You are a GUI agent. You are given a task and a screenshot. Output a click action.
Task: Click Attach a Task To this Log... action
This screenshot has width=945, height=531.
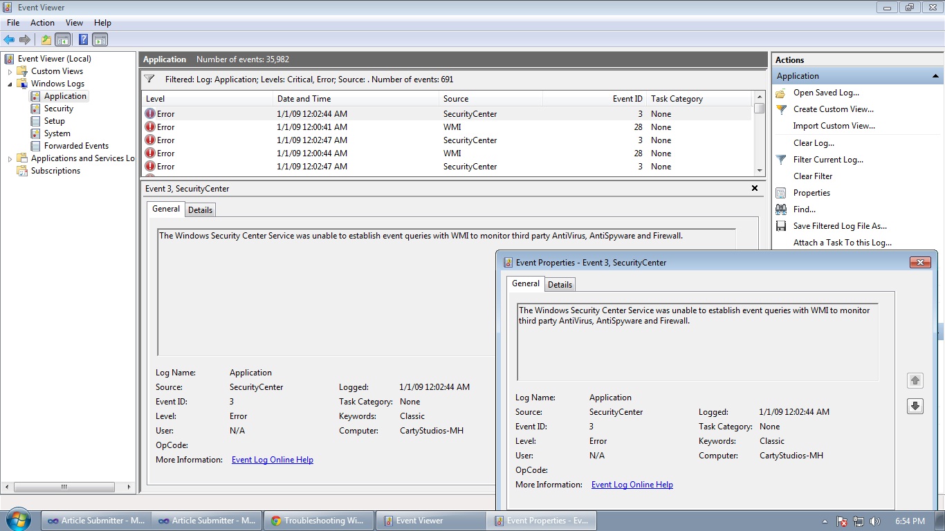tap(843, 243)
